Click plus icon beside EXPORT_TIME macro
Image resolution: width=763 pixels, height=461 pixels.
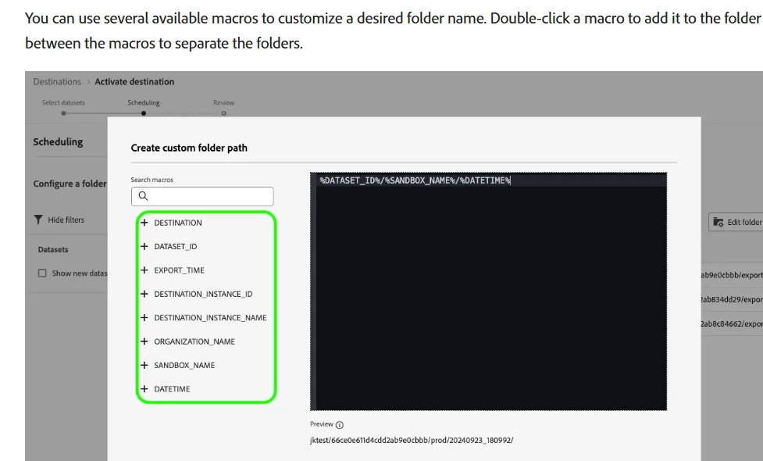(144, 270)
